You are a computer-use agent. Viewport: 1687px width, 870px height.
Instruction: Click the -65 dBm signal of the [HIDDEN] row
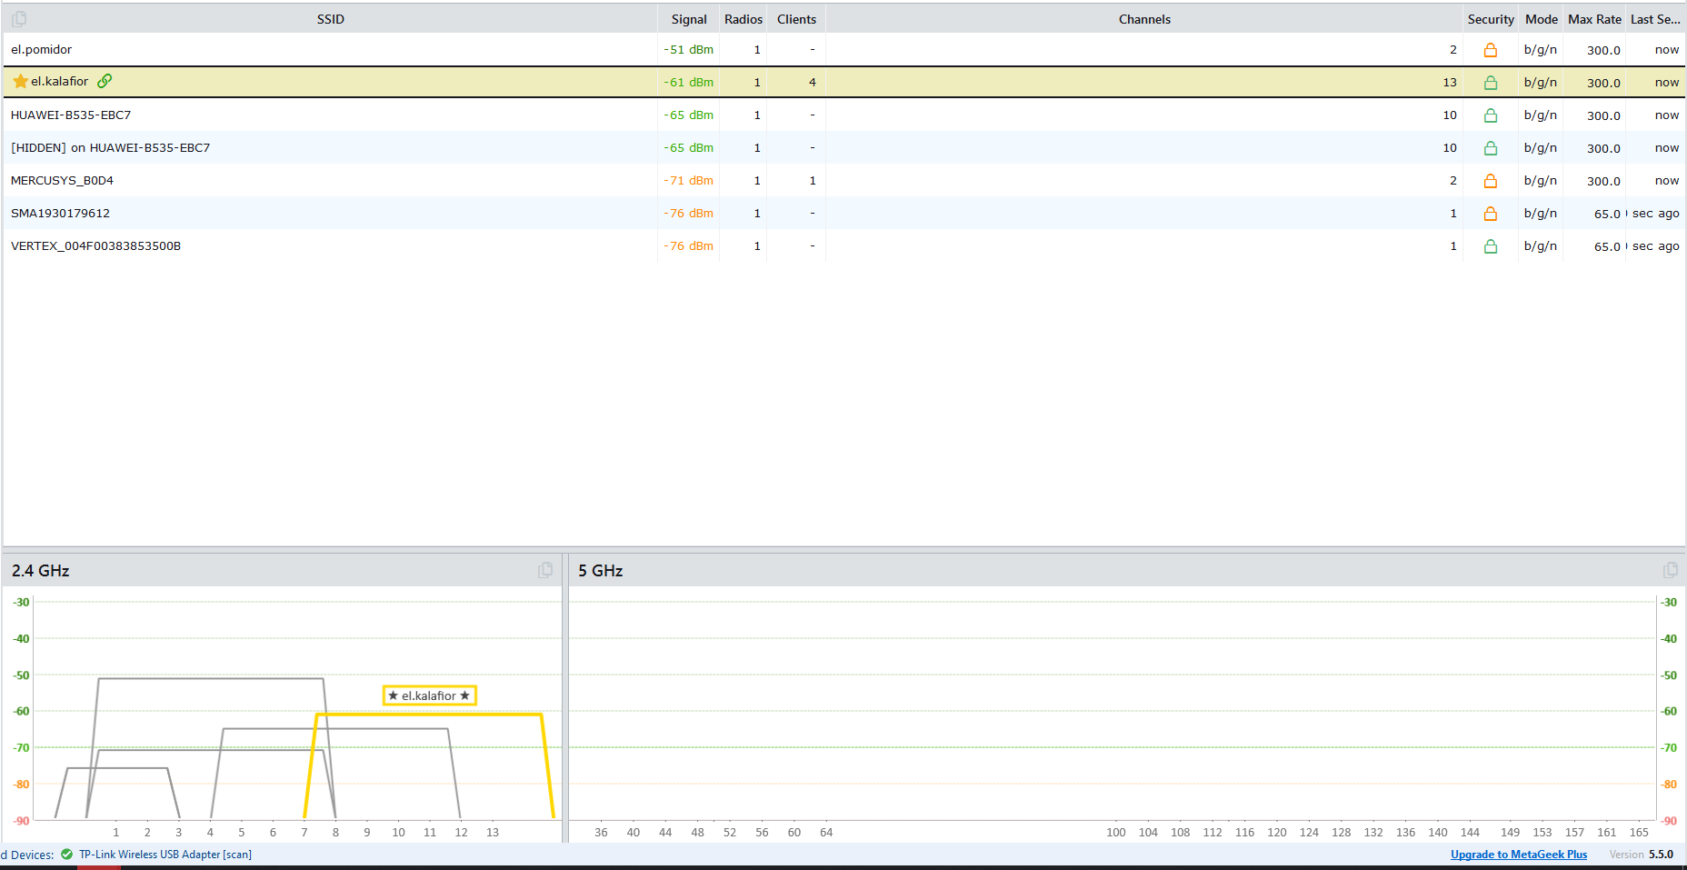(688, 148)
